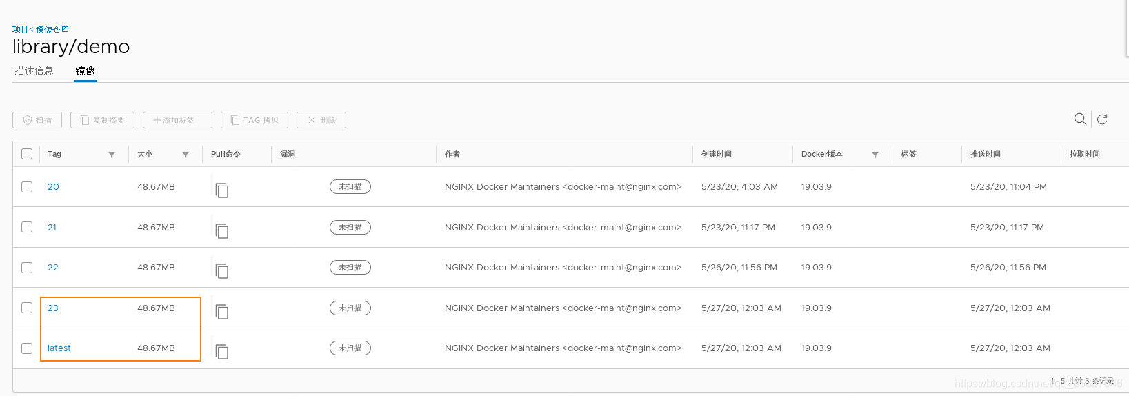1129x396 pixels.
Task: Open tag 20 details
Action: pos(53,187)
